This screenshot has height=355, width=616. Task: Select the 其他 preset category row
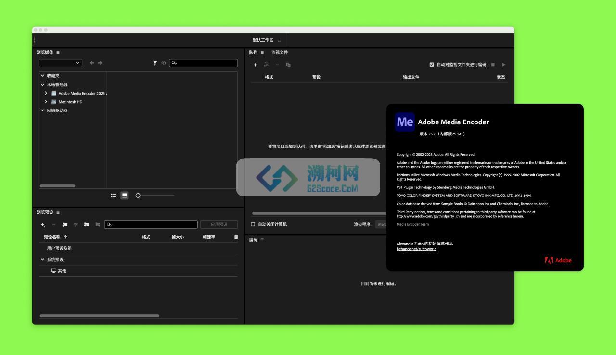click(138, 271)
